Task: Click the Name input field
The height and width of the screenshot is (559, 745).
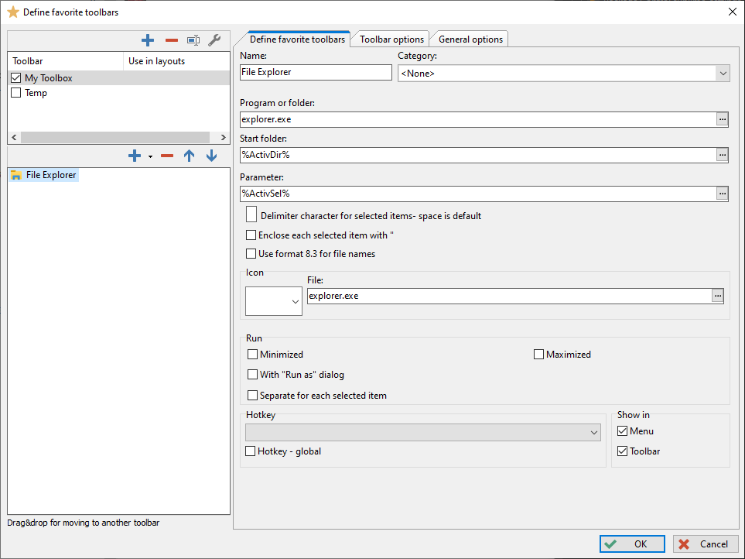Action: (x=316, y=72)
